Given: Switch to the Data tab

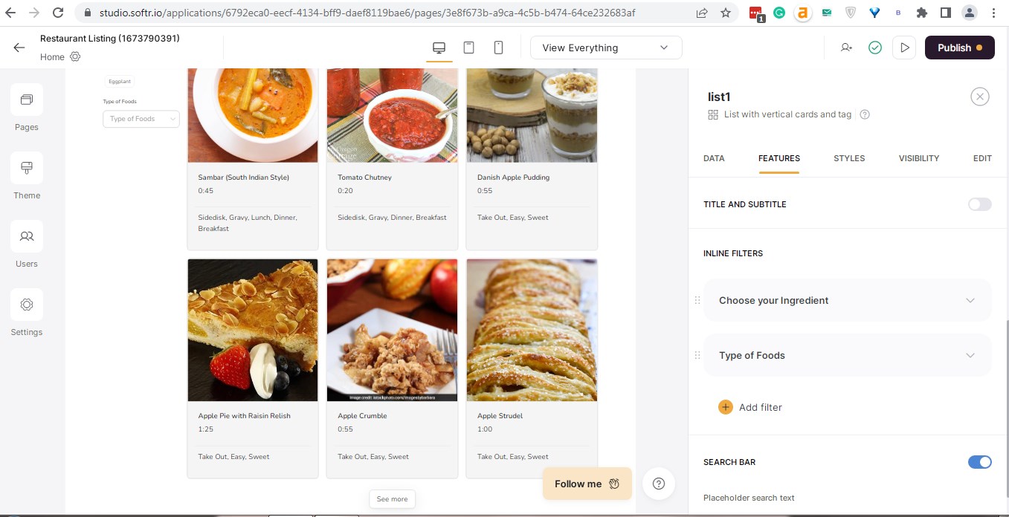Looking at the screenshot, I should point(714,158).
